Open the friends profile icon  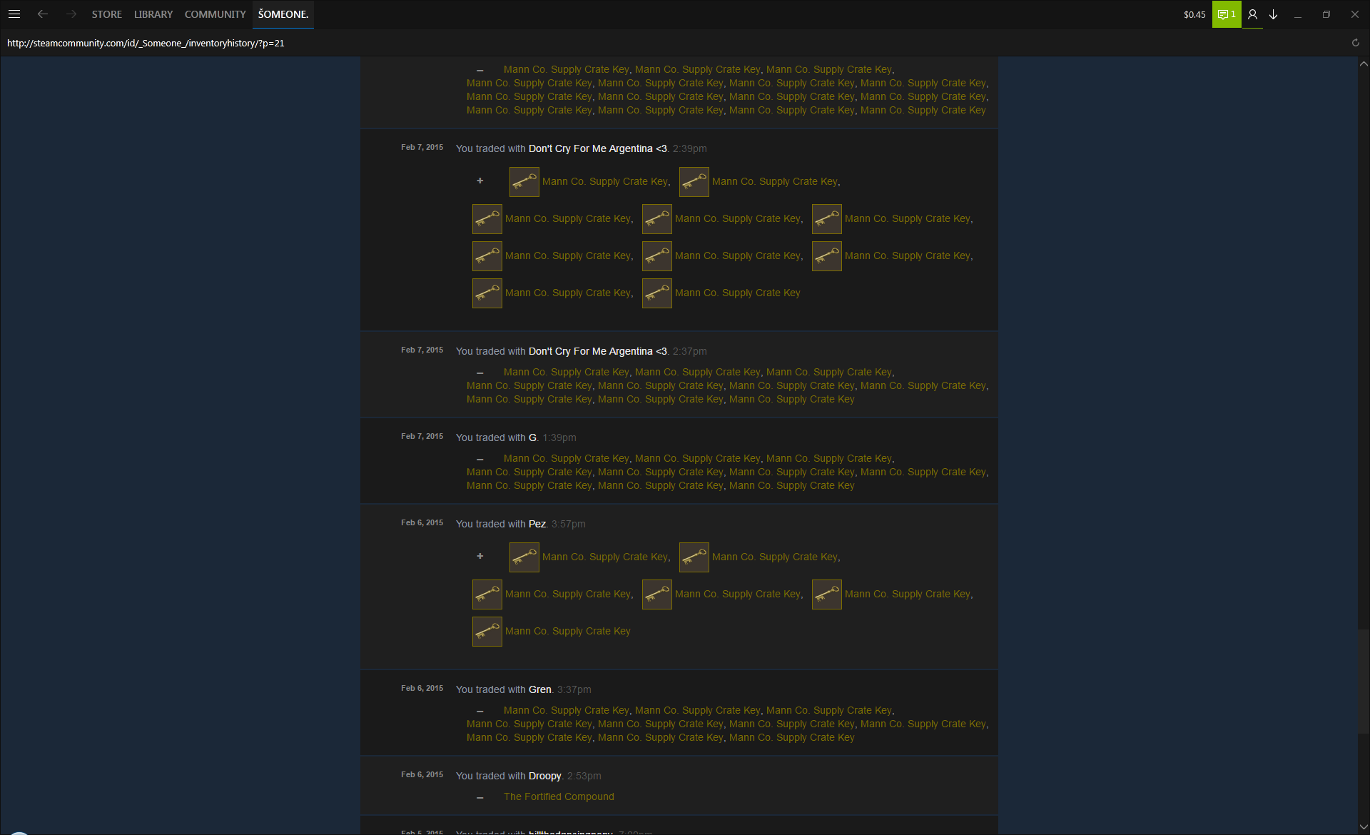click(x=1252, y=14)
